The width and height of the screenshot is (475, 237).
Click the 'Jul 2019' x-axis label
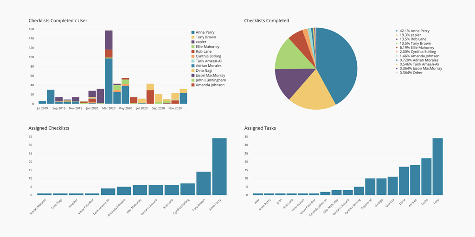pos(42,108)
